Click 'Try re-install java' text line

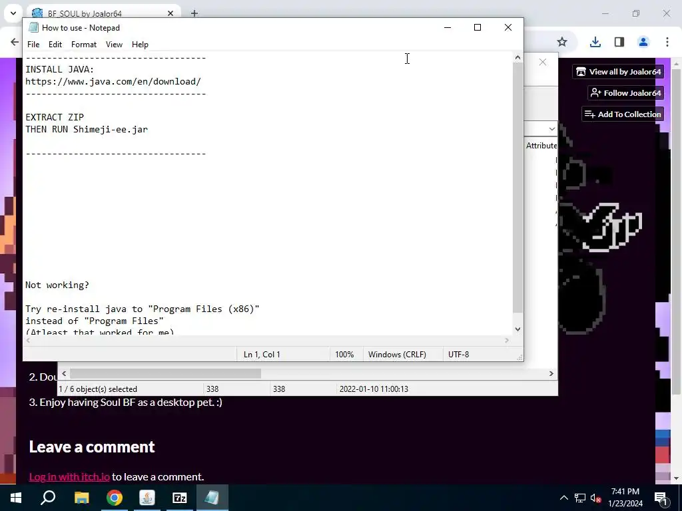click(x=143, y=309)
